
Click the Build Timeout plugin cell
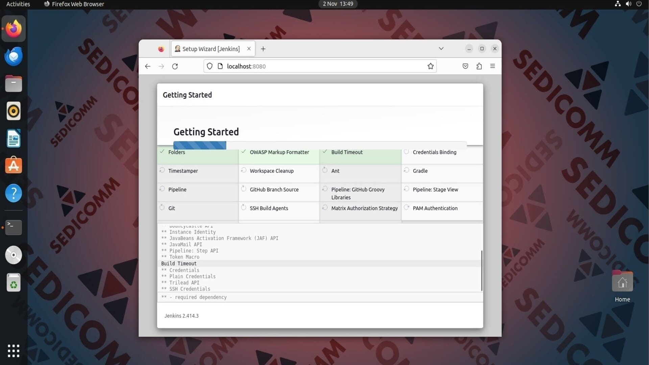coord(361,155)
